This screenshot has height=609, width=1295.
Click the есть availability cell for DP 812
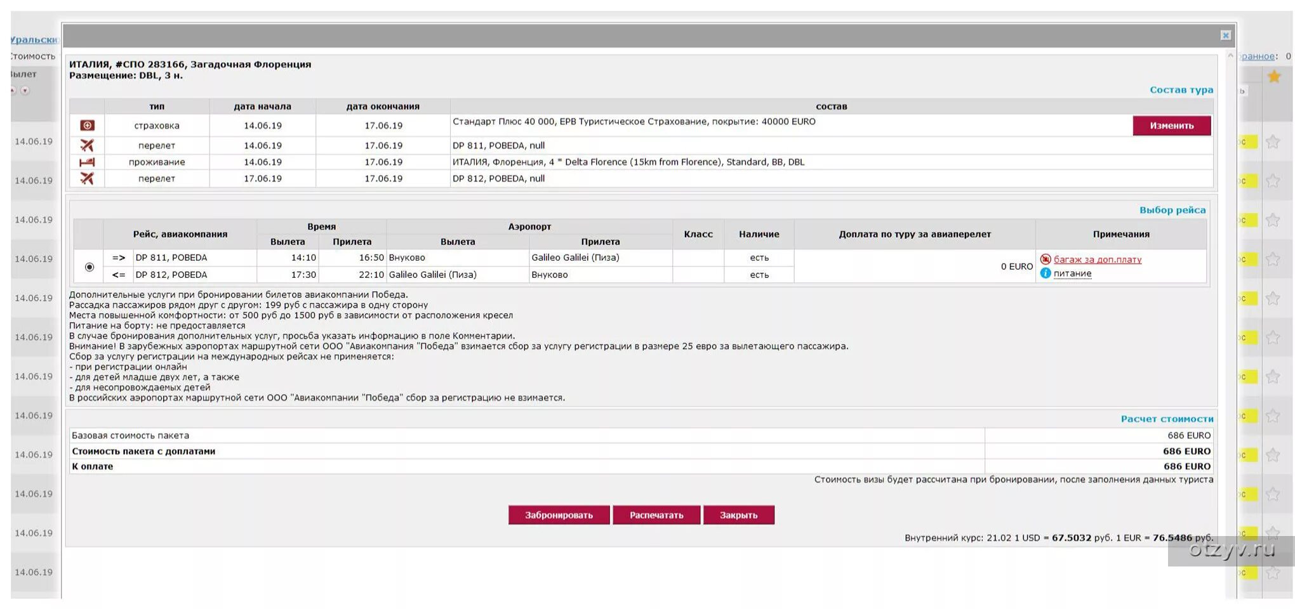tap(759, 275)
